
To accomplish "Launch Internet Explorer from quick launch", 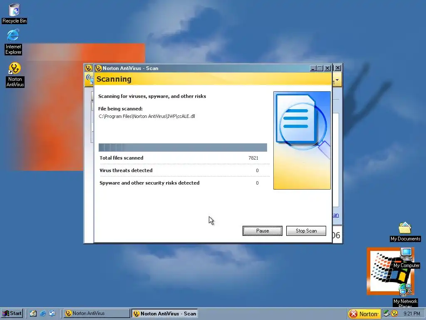I will point(43,313).
